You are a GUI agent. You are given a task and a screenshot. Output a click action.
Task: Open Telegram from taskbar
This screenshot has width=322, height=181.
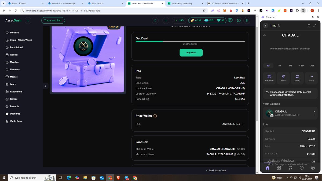(x=126, y=178)
